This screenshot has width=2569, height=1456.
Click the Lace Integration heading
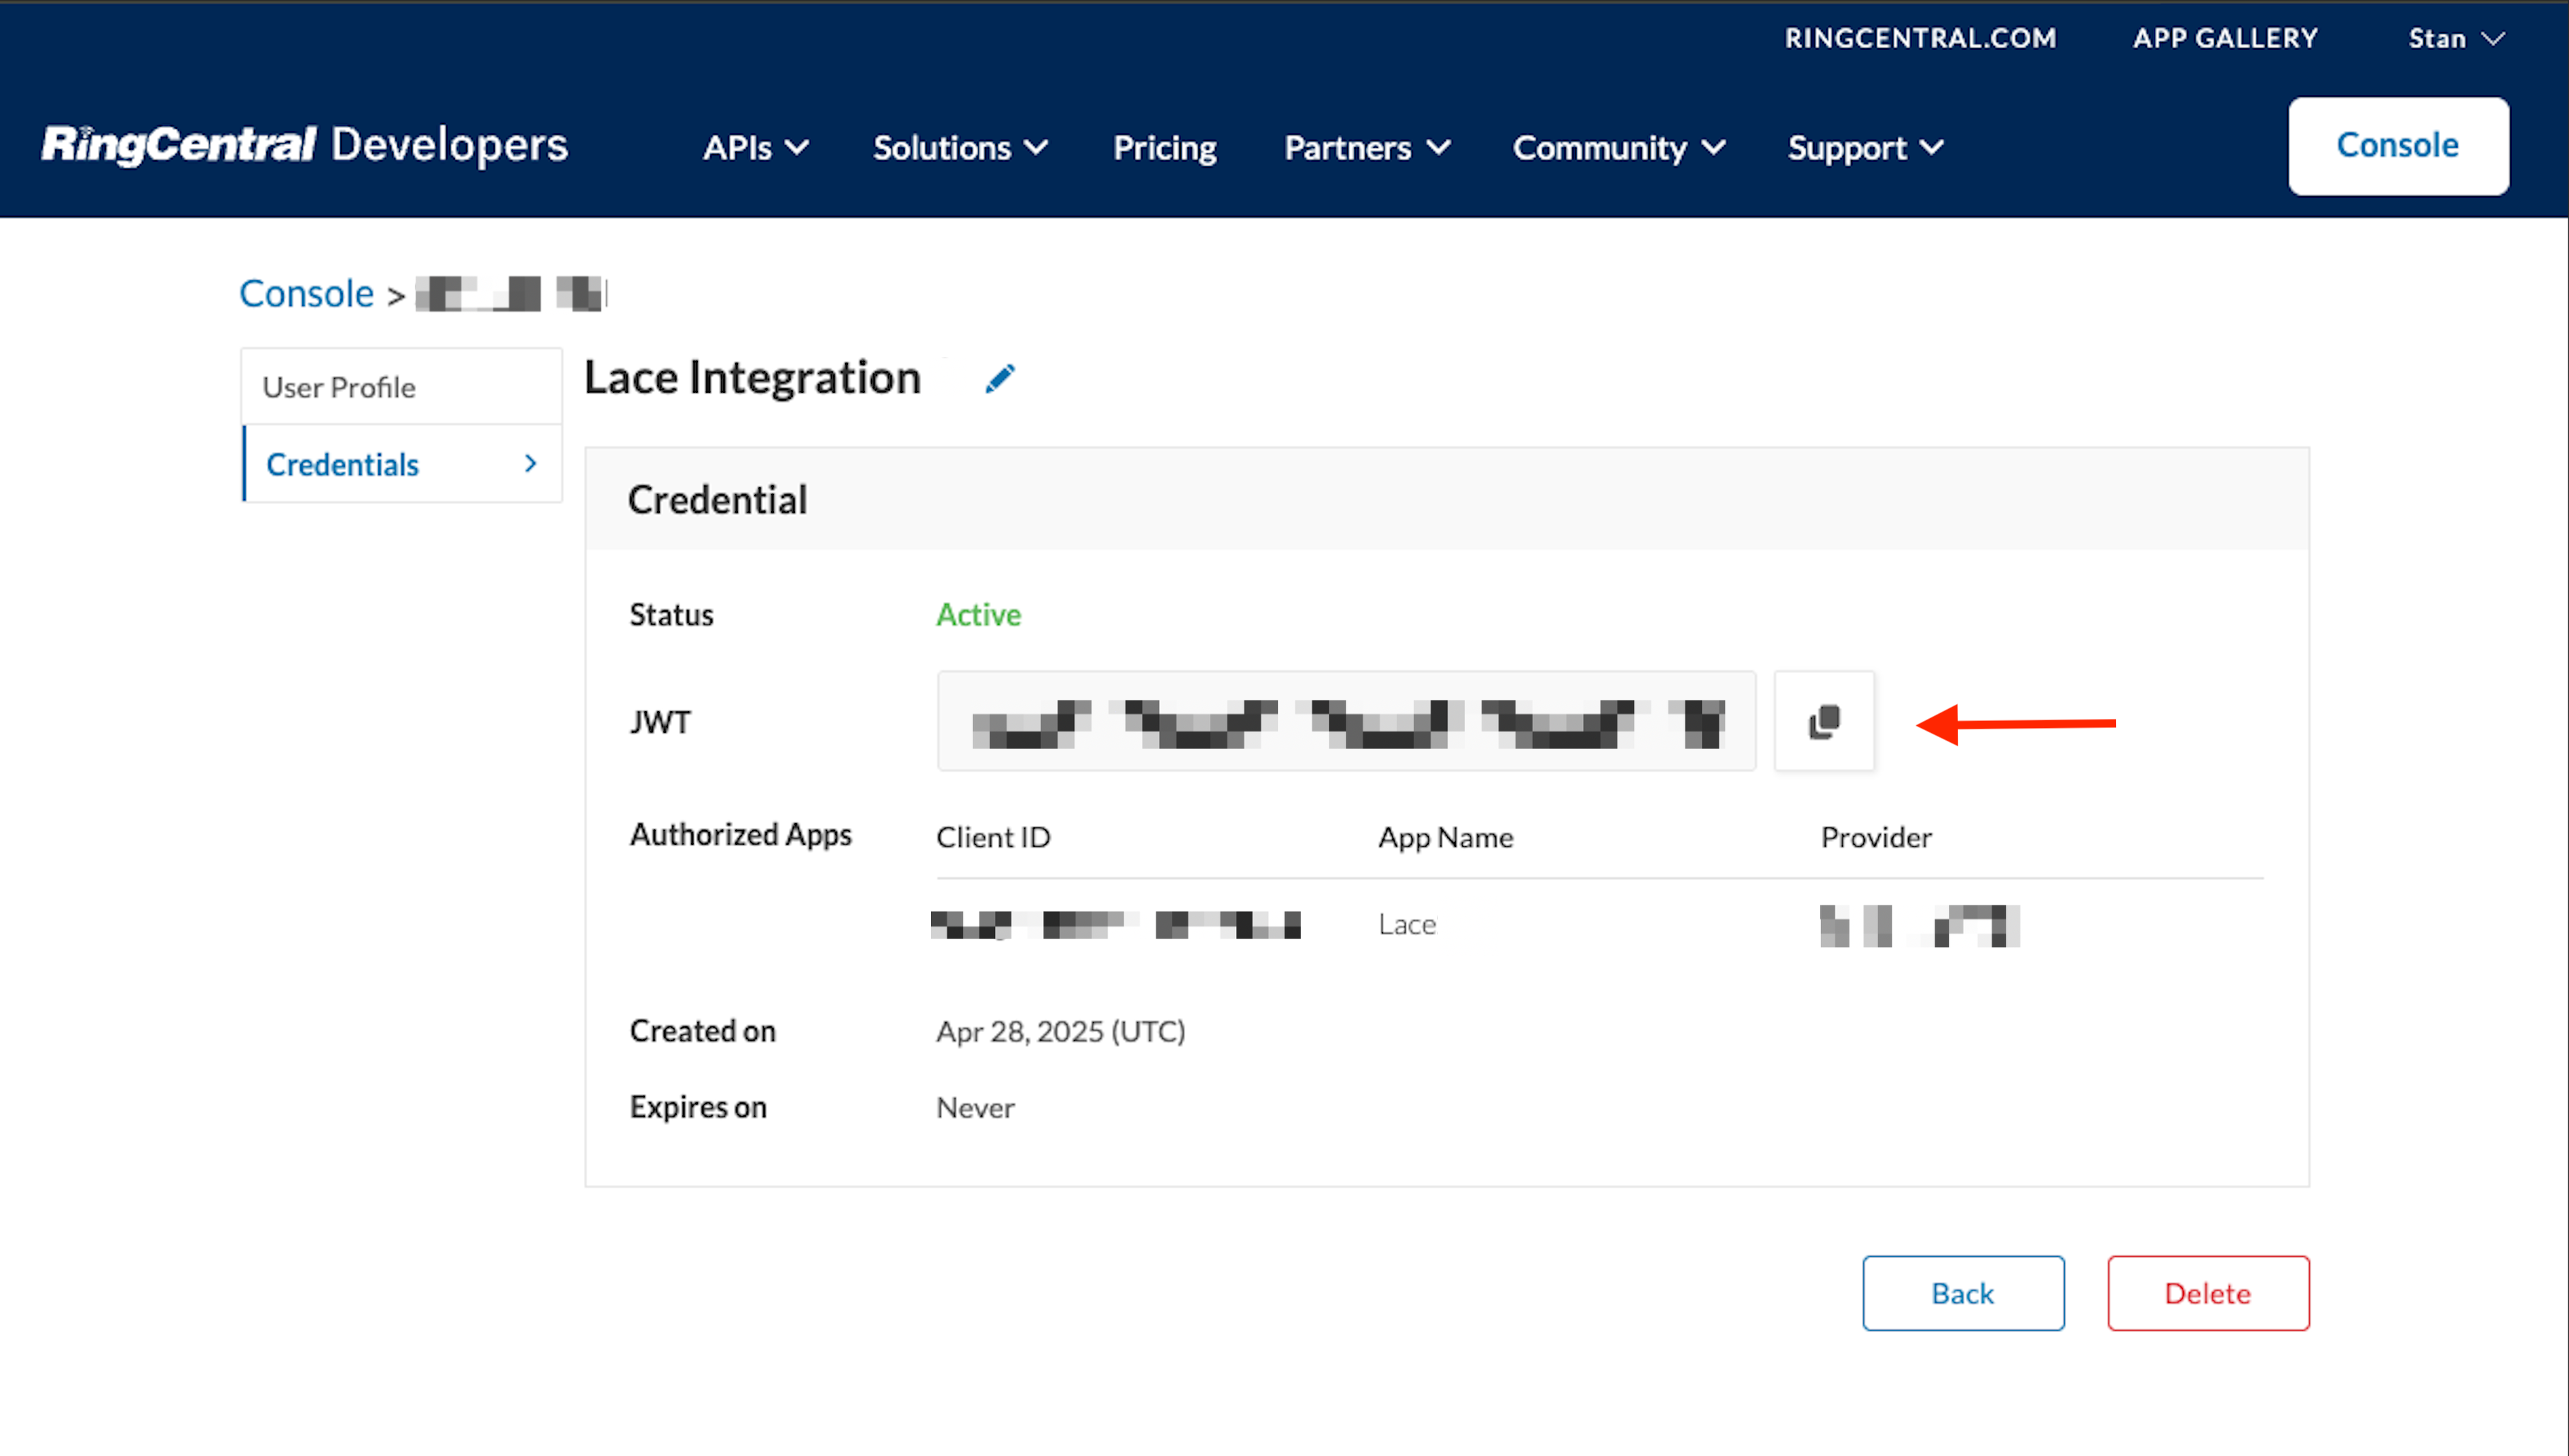tap(752, 378)
